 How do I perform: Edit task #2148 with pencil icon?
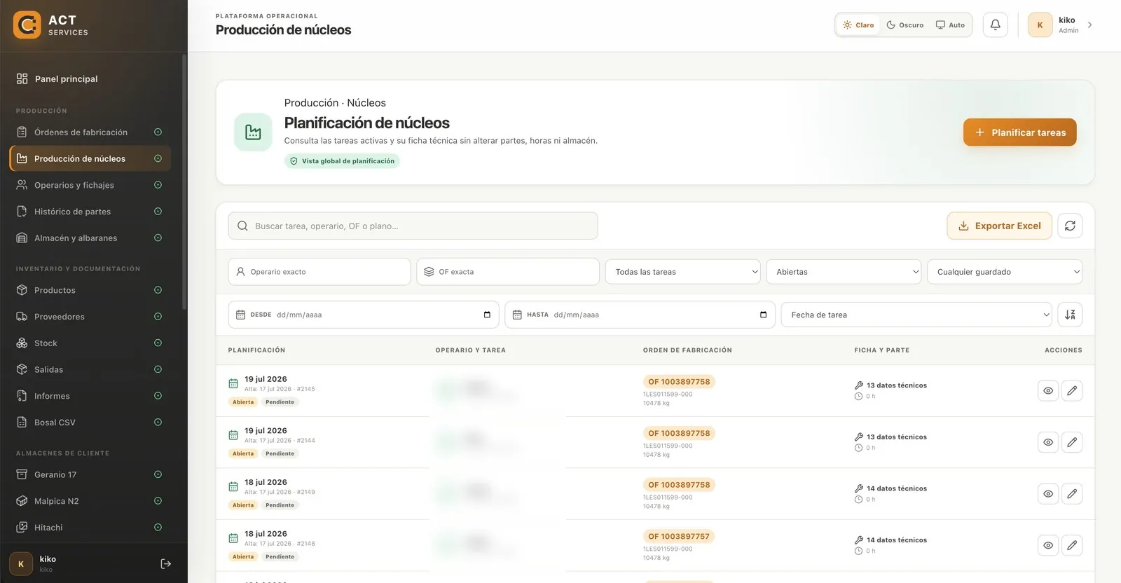1072,545
